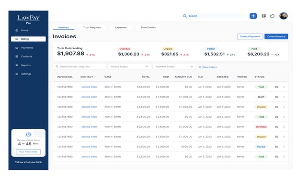297x178 pixels.
Task: Click the payment icon in the Draft row
Action: (276, 97)
